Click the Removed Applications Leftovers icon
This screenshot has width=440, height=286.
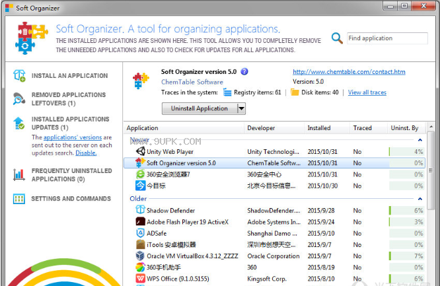tap(18, 98)
